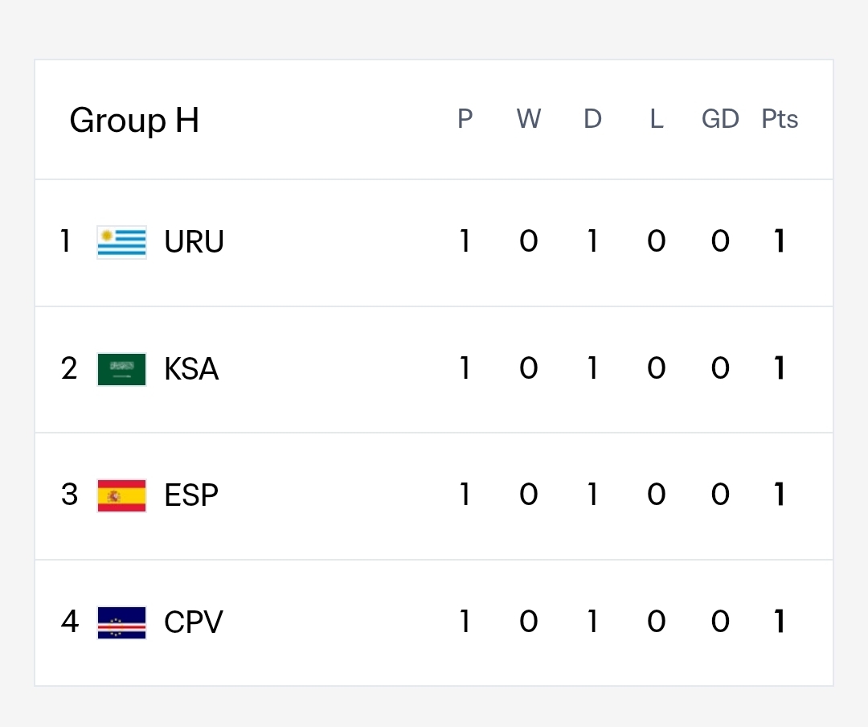Image resolution: width=868 pixels, height=727 pixels.
Task: Click the Spain flag icon
Action: click(122, 495)
